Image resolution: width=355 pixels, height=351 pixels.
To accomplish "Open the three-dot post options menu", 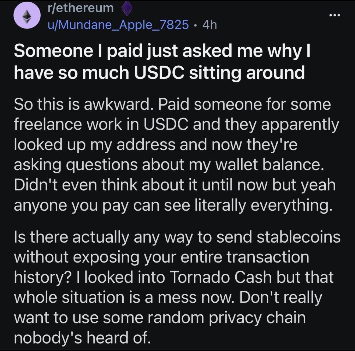I will click(x=335, y=15).
